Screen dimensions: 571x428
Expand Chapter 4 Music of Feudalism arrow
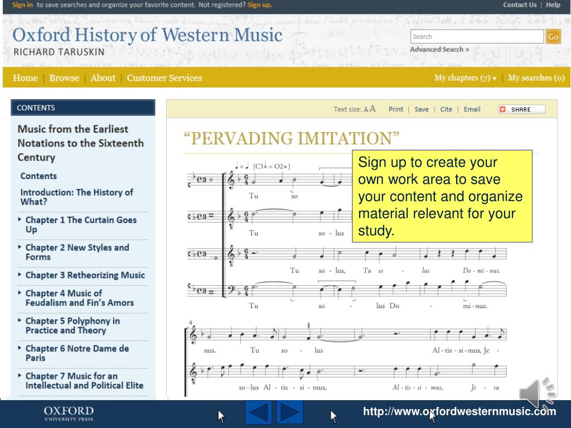[20, 293]
